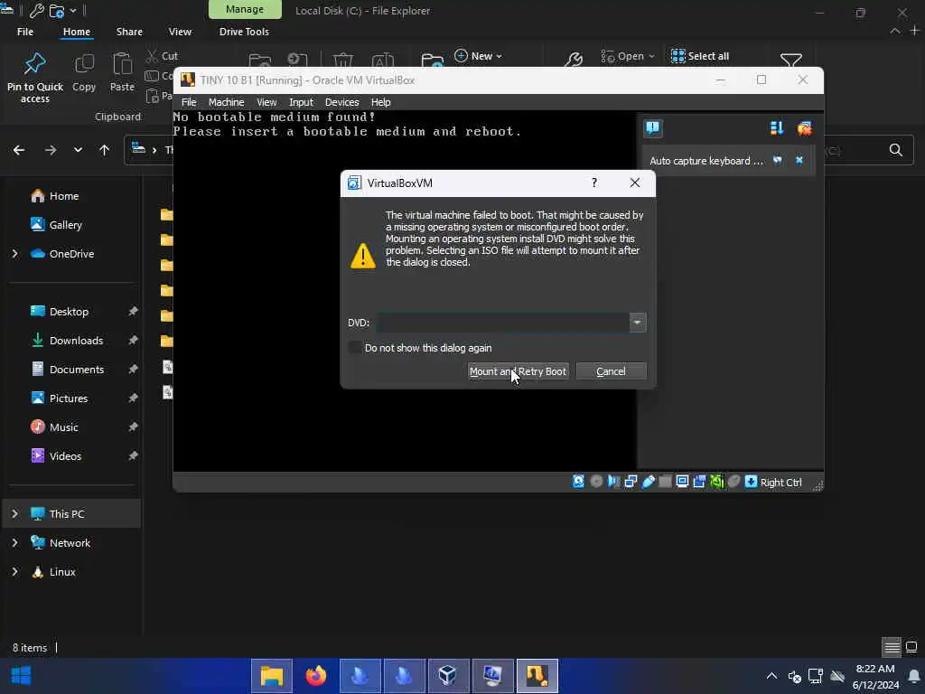
Task: Click the sort notifications icon
Action: 777,128
